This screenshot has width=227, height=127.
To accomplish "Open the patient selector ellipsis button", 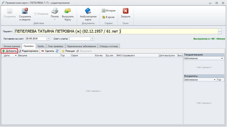I will (220, 31).
